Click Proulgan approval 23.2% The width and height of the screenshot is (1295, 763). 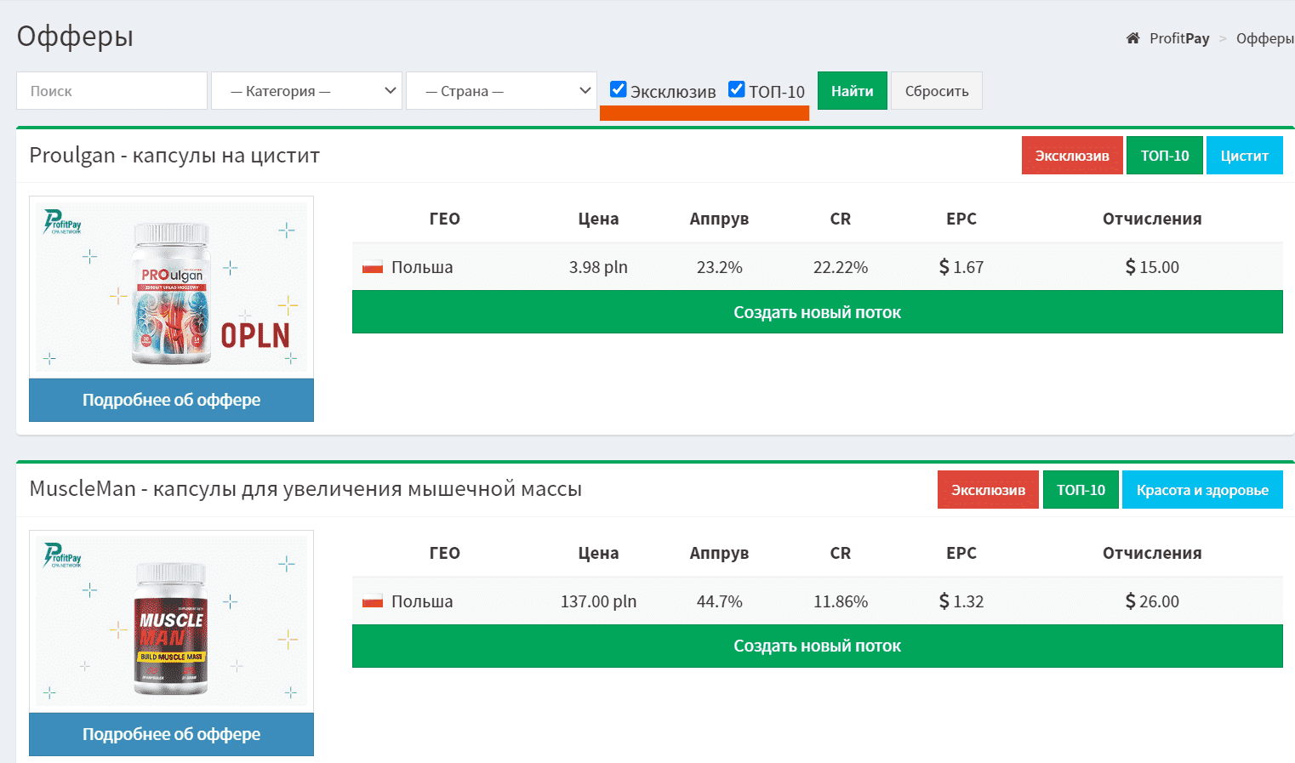tap(720, 267)
